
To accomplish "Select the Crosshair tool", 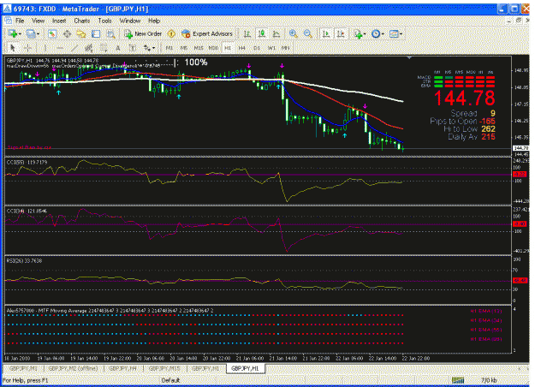I will [28, 48].
